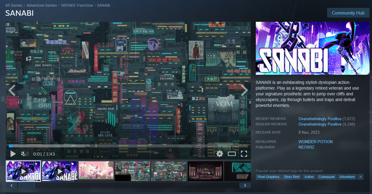This screenshot has height=194, width=372.
Task: Click the 0:01 / 1:43 time display
Action: click(44, 154)
